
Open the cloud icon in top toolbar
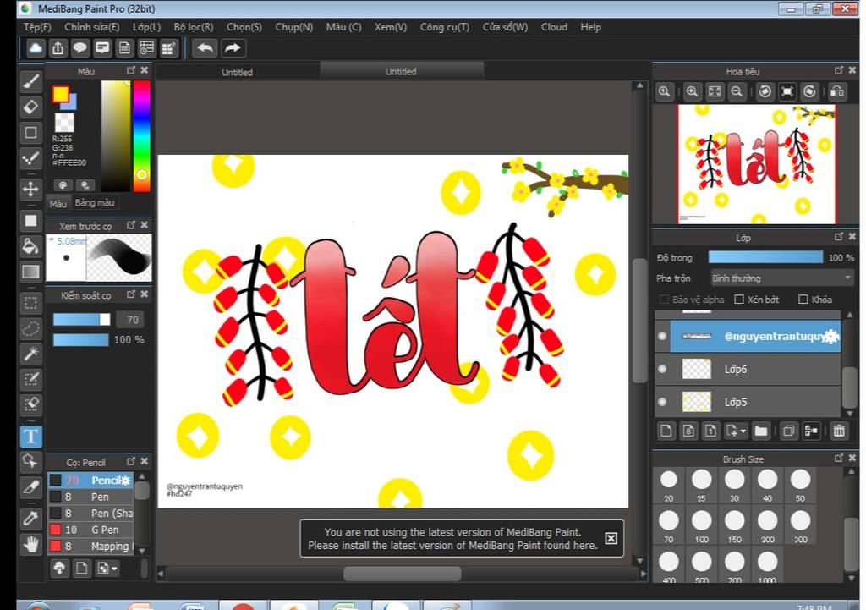point(36,48)
